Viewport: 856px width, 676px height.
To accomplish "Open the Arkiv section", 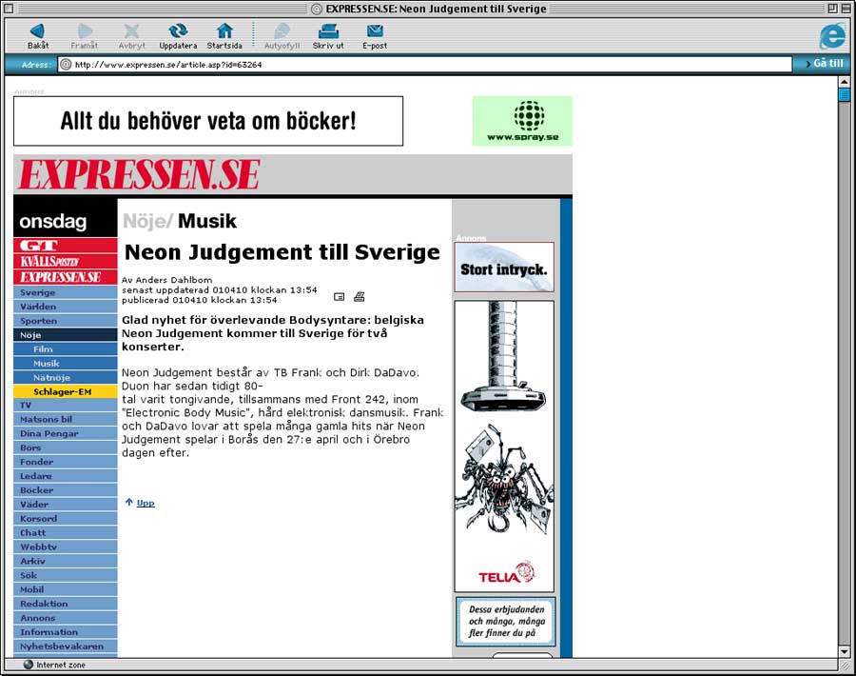I will (65, 561).
